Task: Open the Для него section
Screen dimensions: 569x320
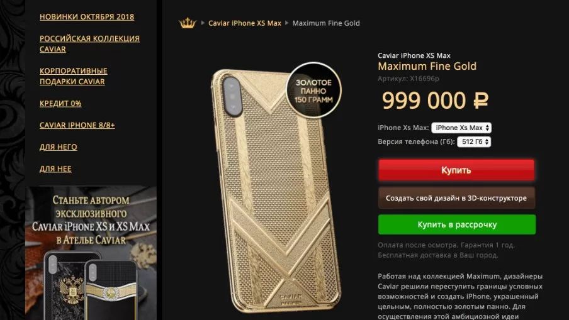Action: tap(58, 146)
